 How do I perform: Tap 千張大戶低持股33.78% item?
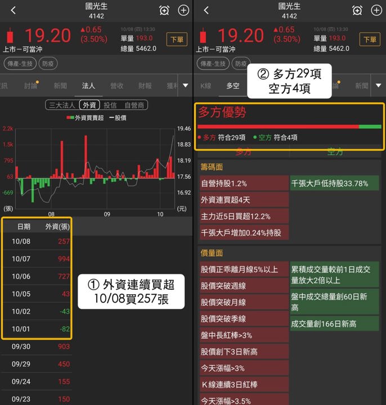point(335,183)
